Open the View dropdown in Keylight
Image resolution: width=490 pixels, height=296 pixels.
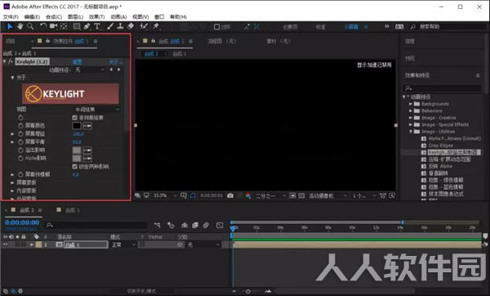pyautogui.click(x=96, y=110)
